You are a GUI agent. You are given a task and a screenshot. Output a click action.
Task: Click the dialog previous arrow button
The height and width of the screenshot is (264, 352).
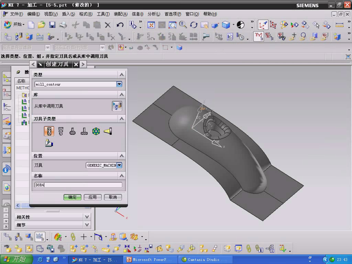(x=33, y=64)
